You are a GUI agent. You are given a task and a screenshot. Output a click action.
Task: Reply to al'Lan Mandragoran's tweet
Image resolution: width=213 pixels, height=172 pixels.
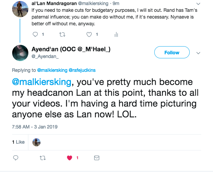[x=36, y=34]
